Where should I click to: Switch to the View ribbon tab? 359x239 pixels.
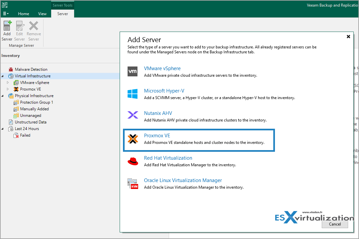click(x=42, y=14)
